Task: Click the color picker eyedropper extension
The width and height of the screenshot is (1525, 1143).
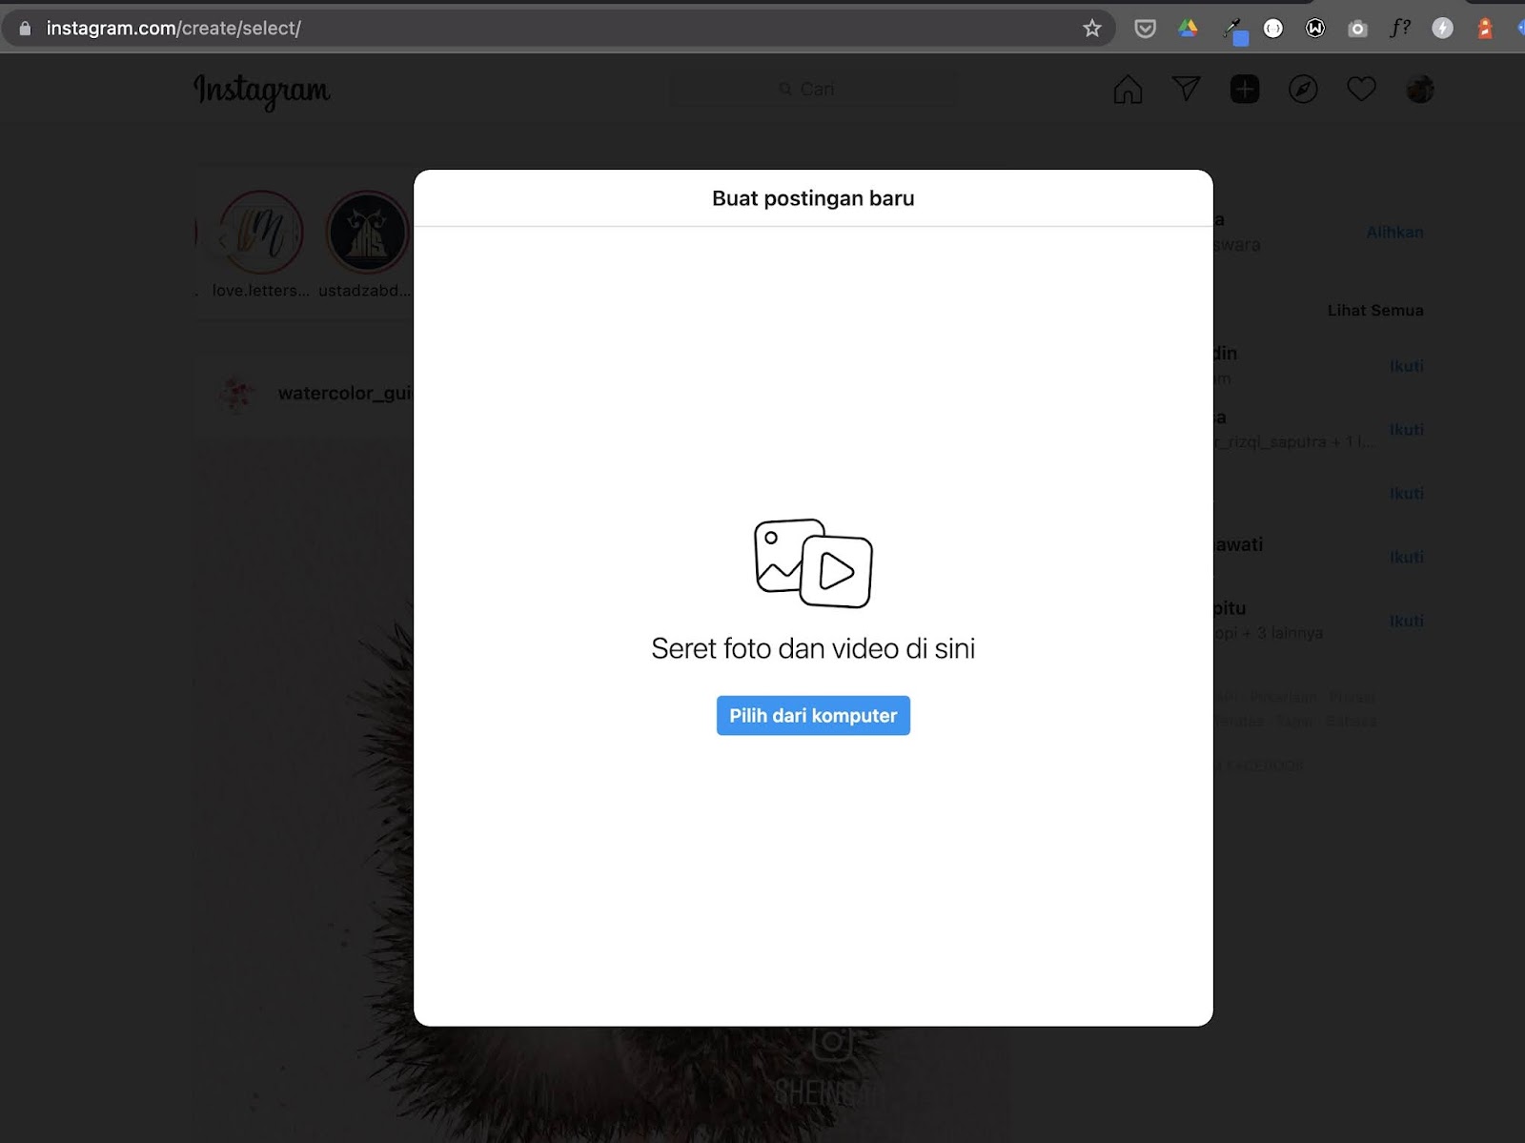Action: click(x=1234, y=31)
